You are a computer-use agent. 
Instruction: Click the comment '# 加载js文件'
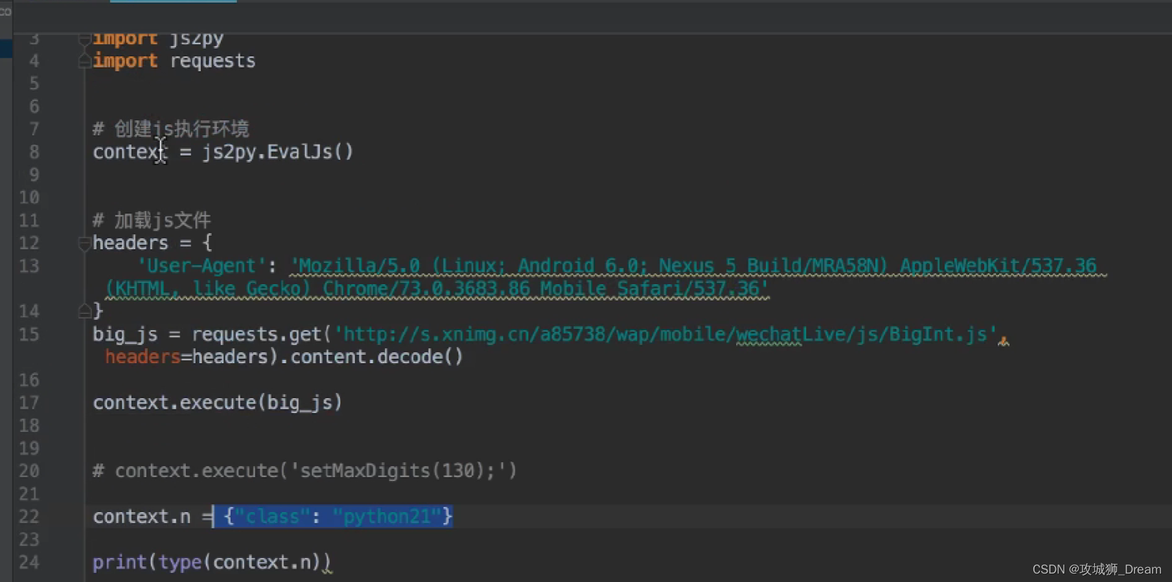click(x=152, y=220)
